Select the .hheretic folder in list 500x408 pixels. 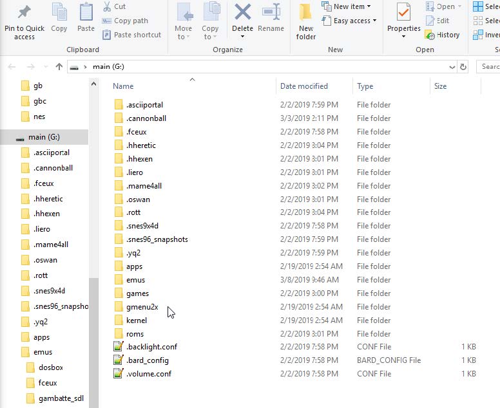pos(141,145)
